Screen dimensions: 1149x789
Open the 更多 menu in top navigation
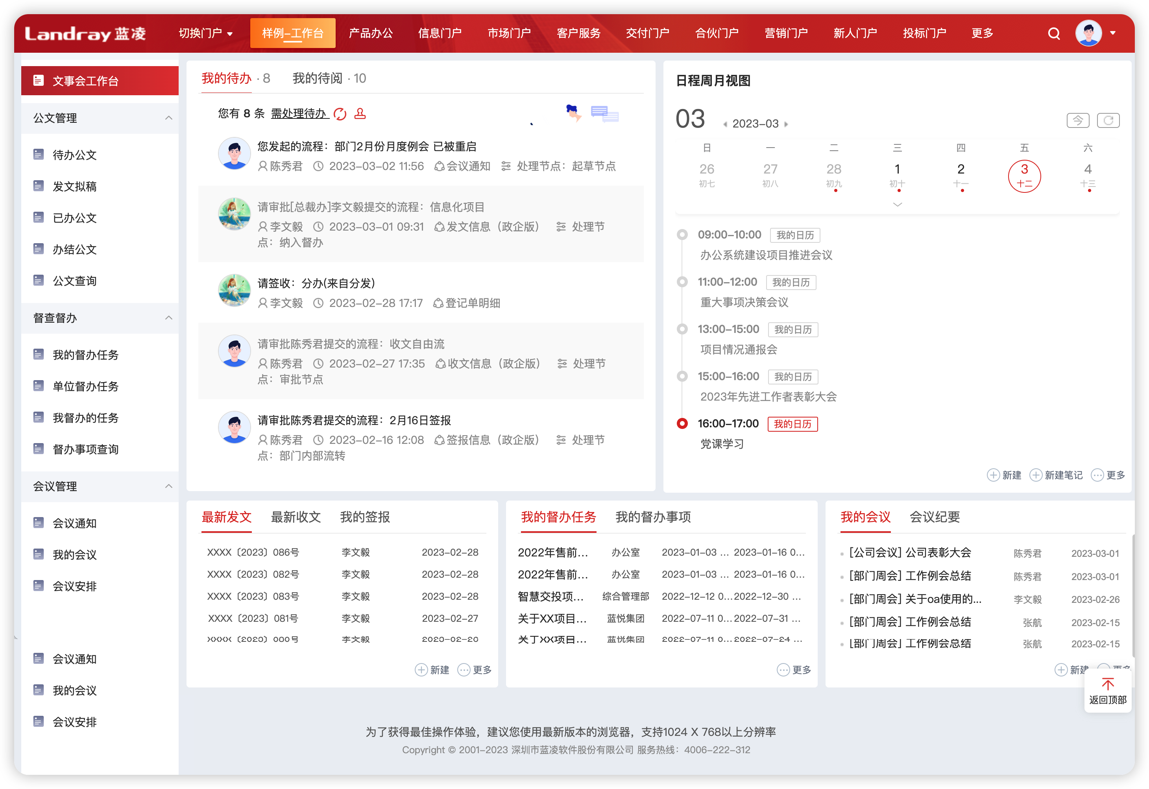tap(982, 33)
